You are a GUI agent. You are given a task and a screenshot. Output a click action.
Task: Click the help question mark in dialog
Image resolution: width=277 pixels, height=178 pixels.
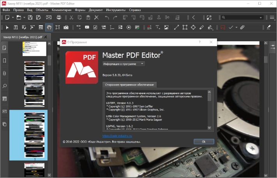(x=199, y=42)
